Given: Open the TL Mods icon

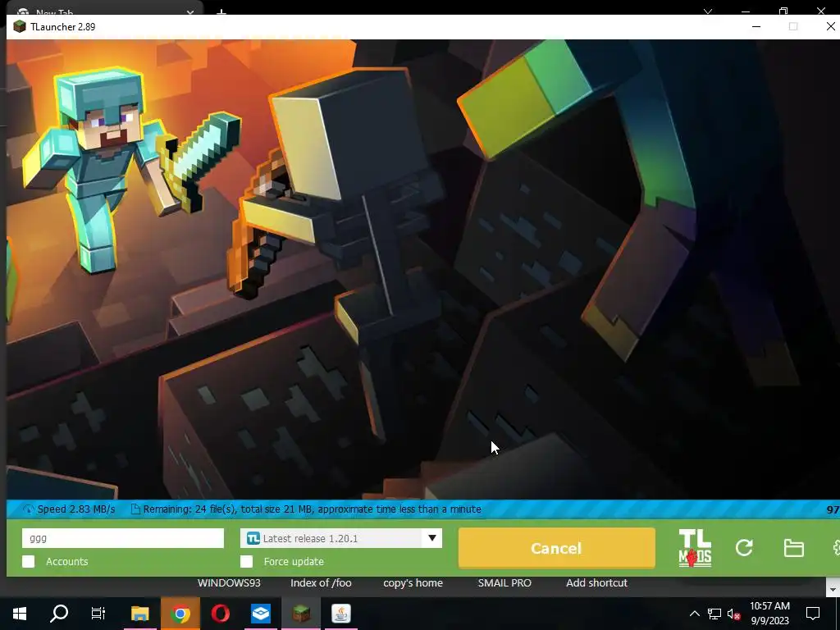Looking at the screenshot, I should (x=695, y=548).
